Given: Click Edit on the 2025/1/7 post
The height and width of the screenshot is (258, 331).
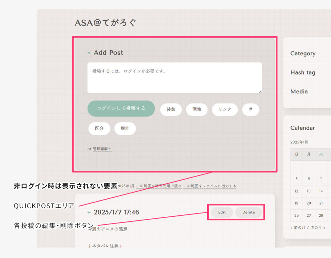Looking at the screenshot, I should 222,212.
